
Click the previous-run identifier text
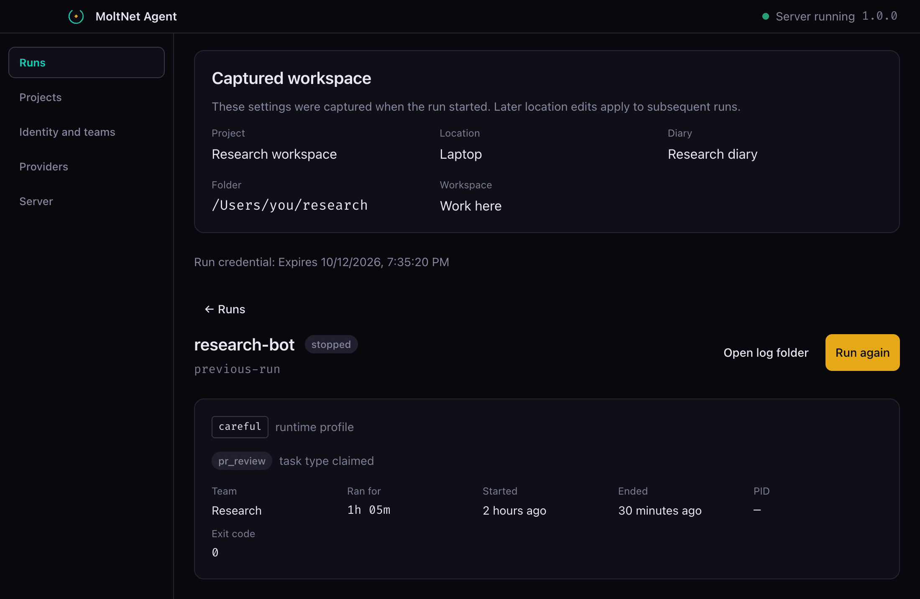point(237,369)
